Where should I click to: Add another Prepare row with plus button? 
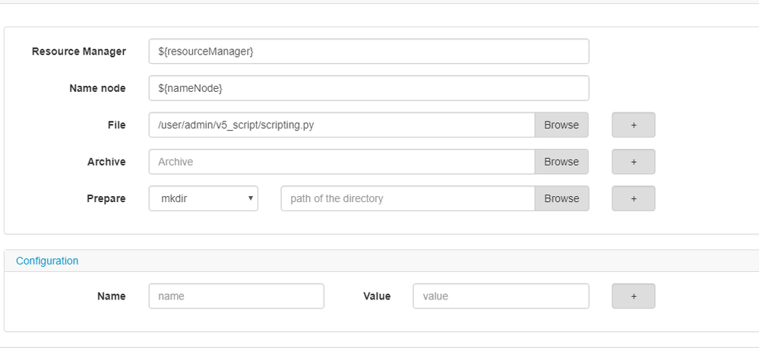633,198
